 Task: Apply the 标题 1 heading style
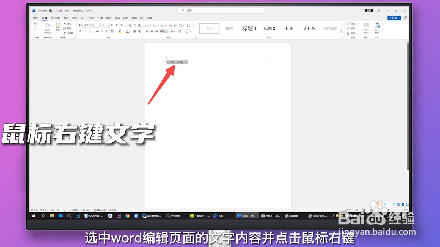coord(249,29)
